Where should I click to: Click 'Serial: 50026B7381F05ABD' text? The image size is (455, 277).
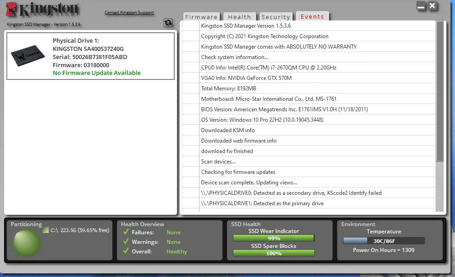point(90,57)
